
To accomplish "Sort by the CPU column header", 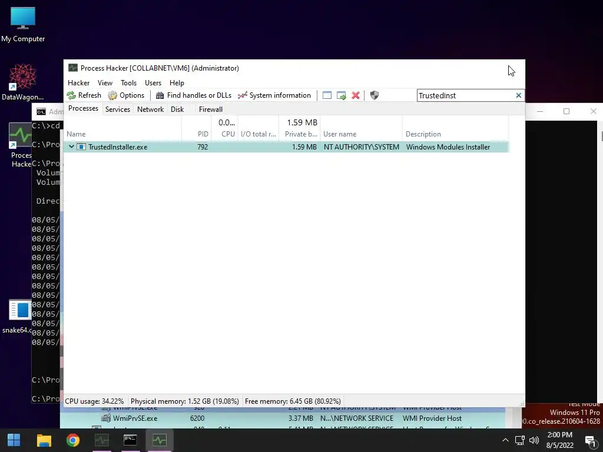I will pos(224,134).
